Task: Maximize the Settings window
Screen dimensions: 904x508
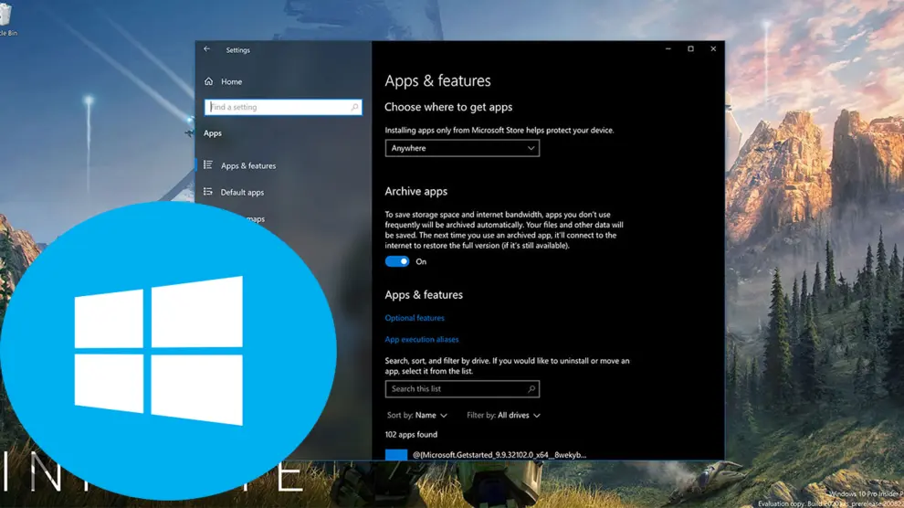Action: coord(690,49)
